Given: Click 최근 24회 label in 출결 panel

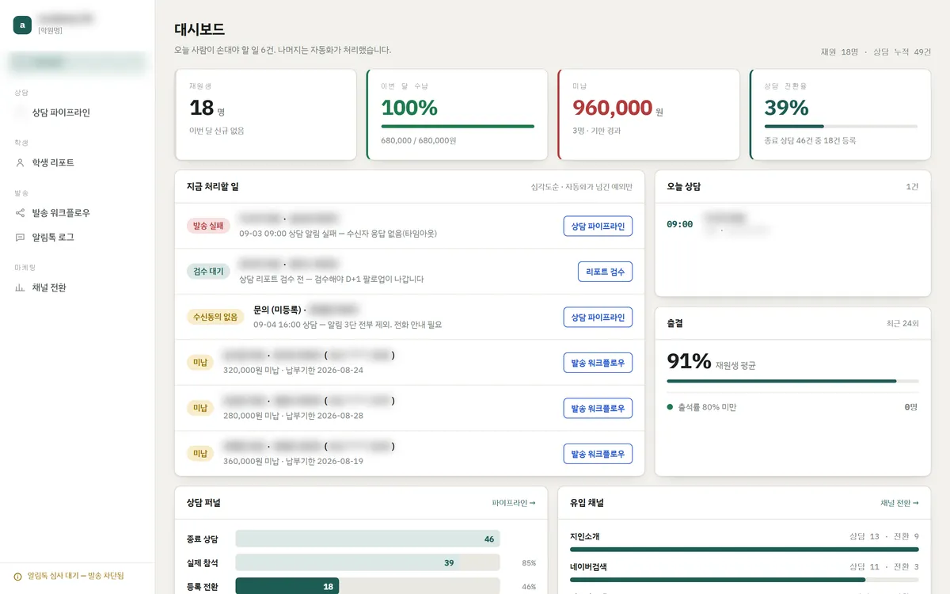Looking at the screenshot, I should pyautogui.click(x=902, y=323).
